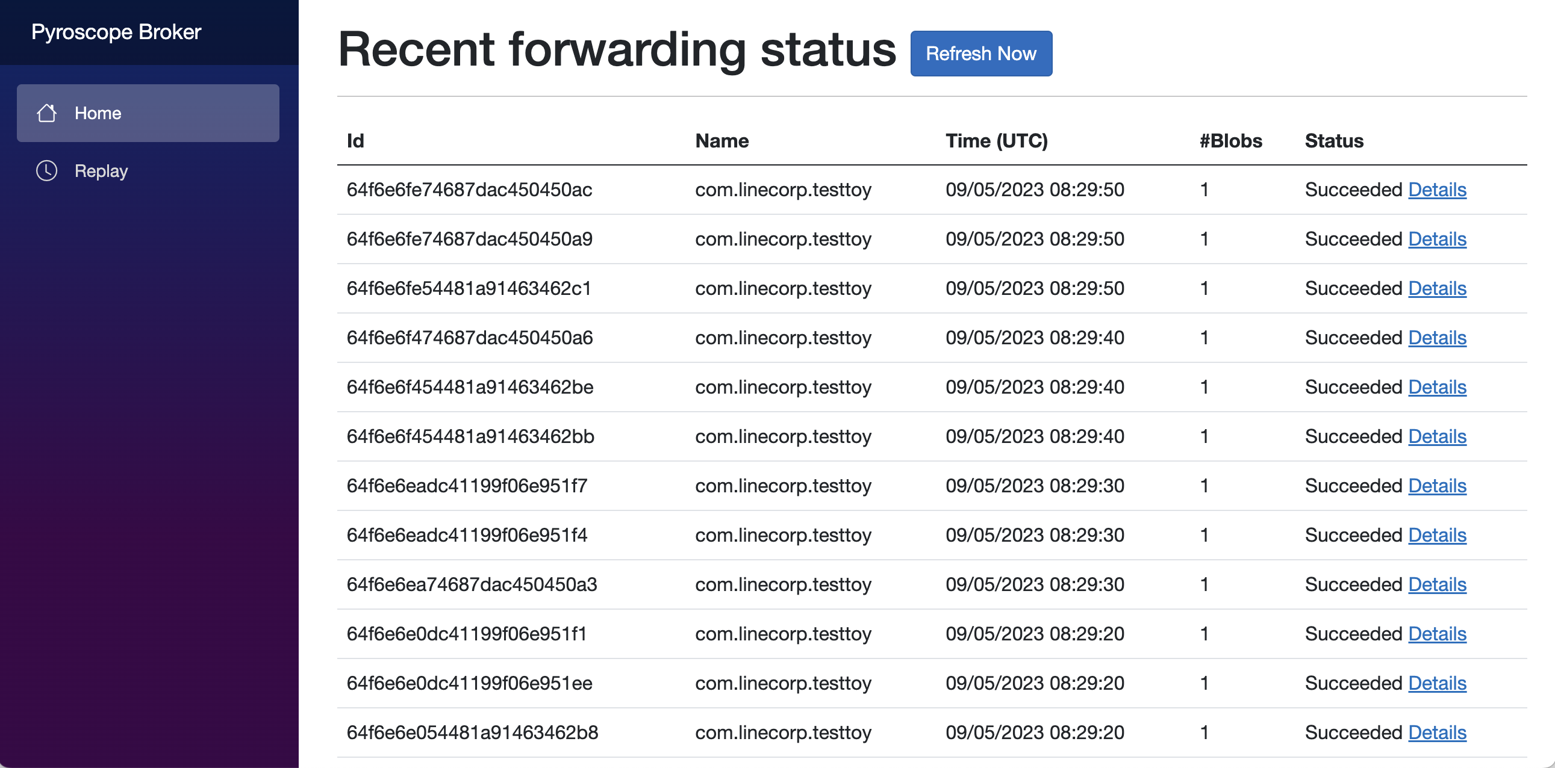
Task: Open the Replay menu item
Action: pyautogui.click(x=148, y=171)
